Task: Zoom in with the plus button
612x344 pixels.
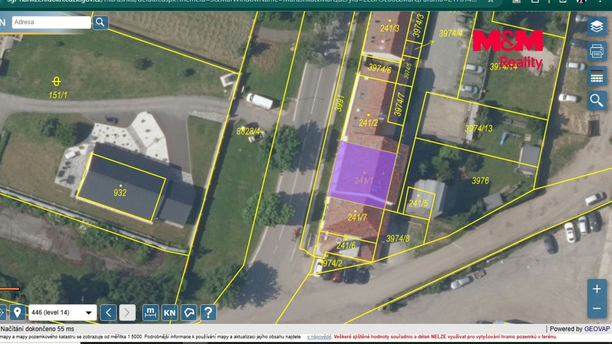Action: 597,289
